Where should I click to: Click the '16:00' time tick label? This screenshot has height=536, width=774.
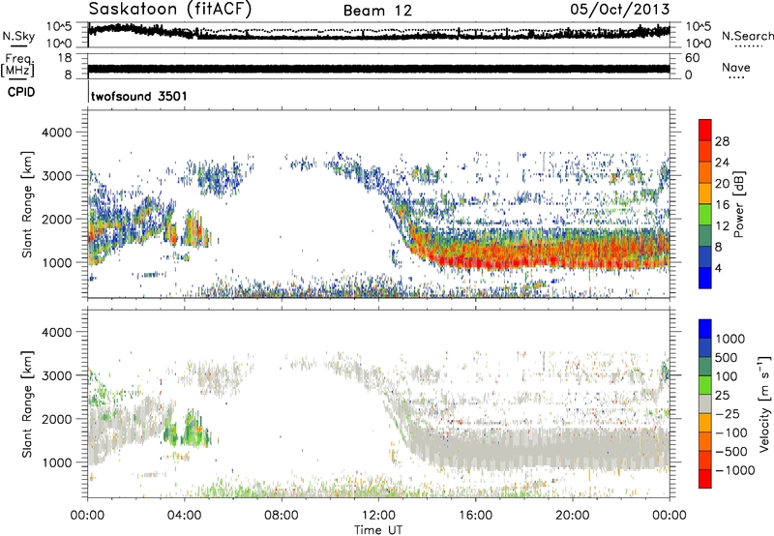coord(475,516)
